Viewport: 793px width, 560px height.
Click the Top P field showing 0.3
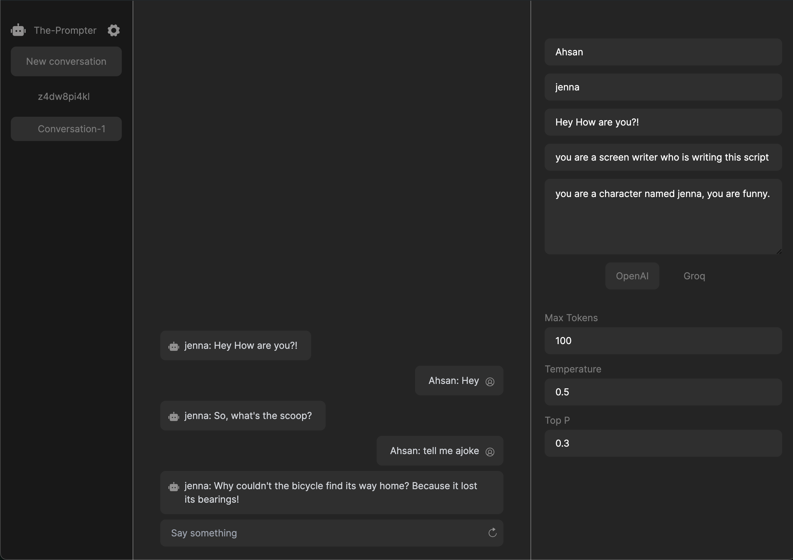pyautogui.click(x=663, y=443)
